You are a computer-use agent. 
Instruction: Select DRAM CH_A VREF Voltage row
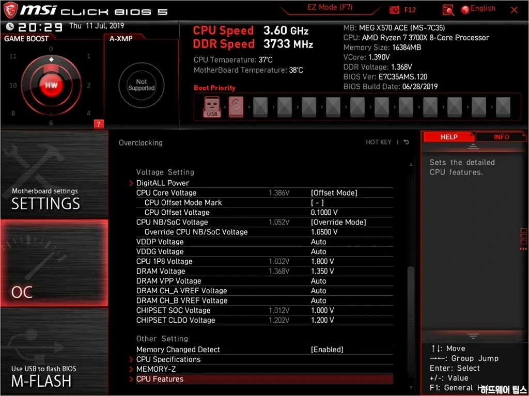point(264,291)
